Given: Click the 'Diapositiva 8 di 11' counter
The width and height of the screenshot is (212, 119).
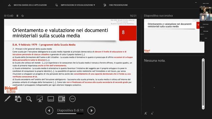Looking at the screenshot, I should [70, 110].
